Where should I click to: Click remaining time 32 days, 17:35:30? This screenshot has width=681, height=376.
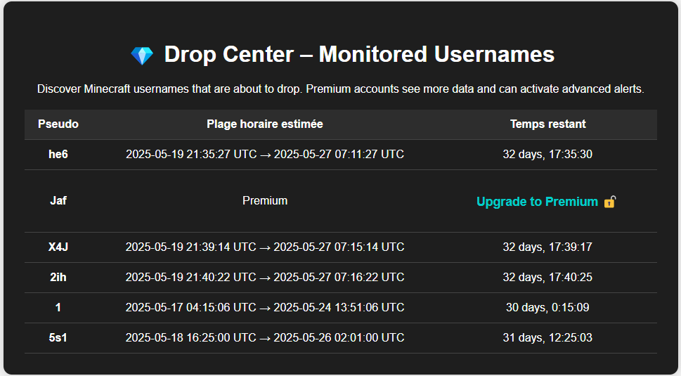(x=547, y=154)
